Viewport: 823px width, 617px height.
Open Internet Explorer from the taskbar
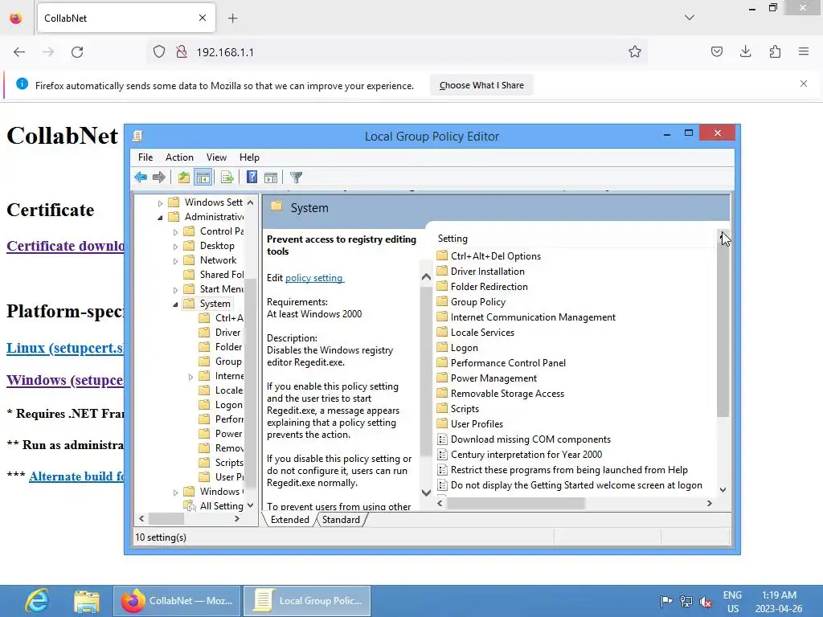(x=37, y=601)
